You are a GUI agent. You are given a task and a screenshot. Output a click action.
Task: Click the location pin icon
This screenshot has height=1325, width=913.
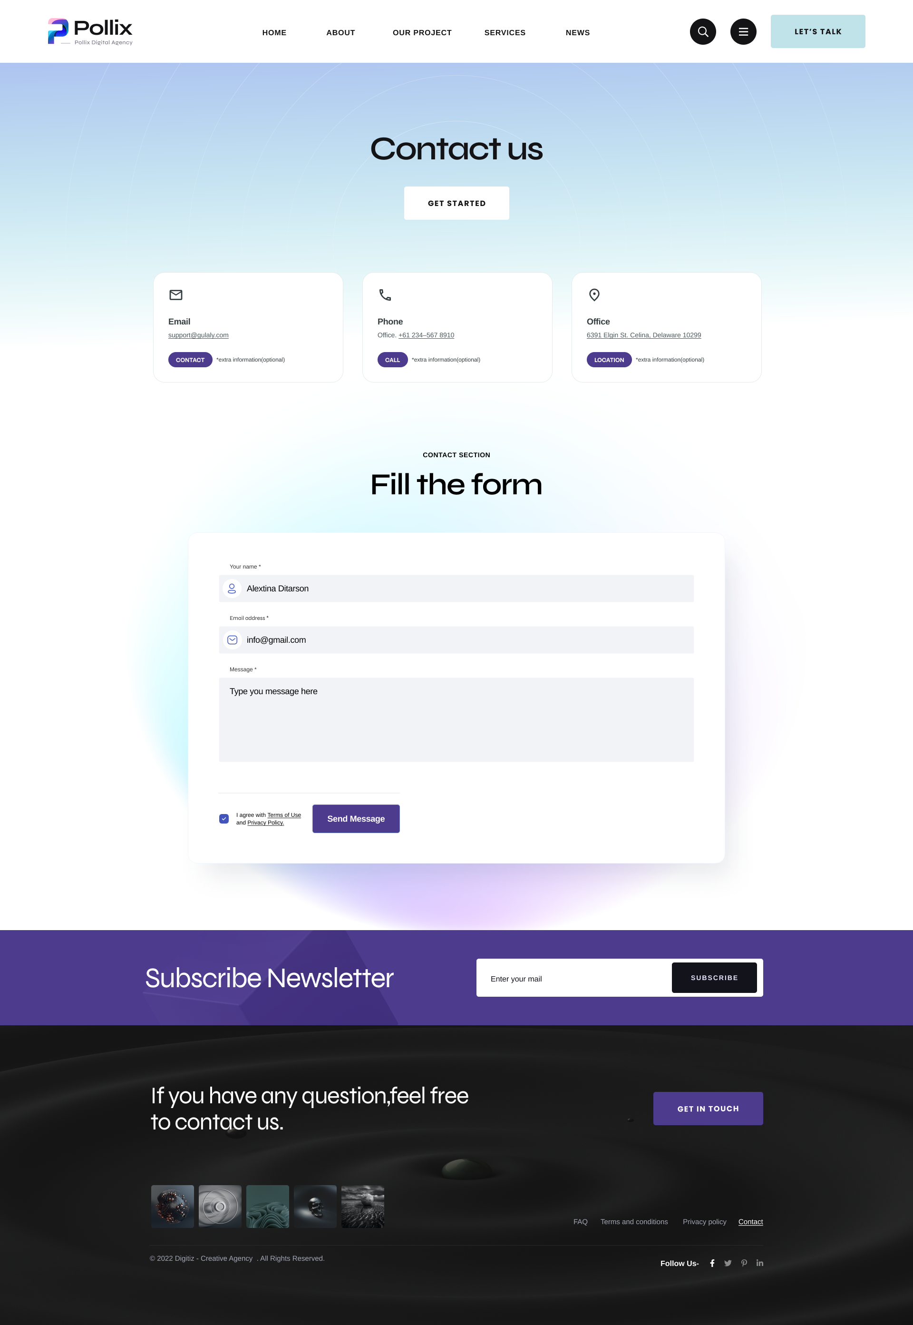pyautogui.click(x=594, y=295)
